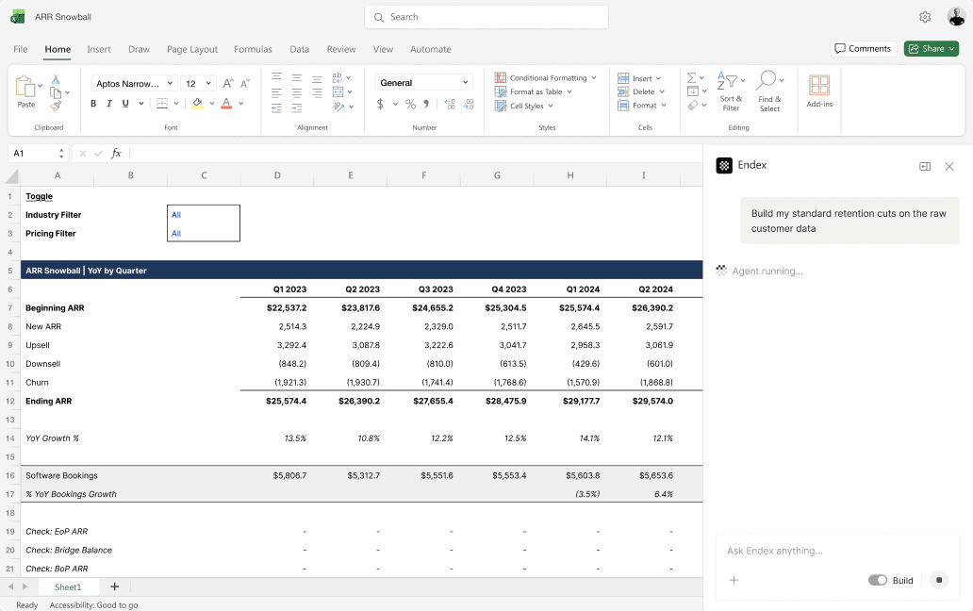Click the Clear eraser icon
973x611 pixels.
[x=693, y=106]
